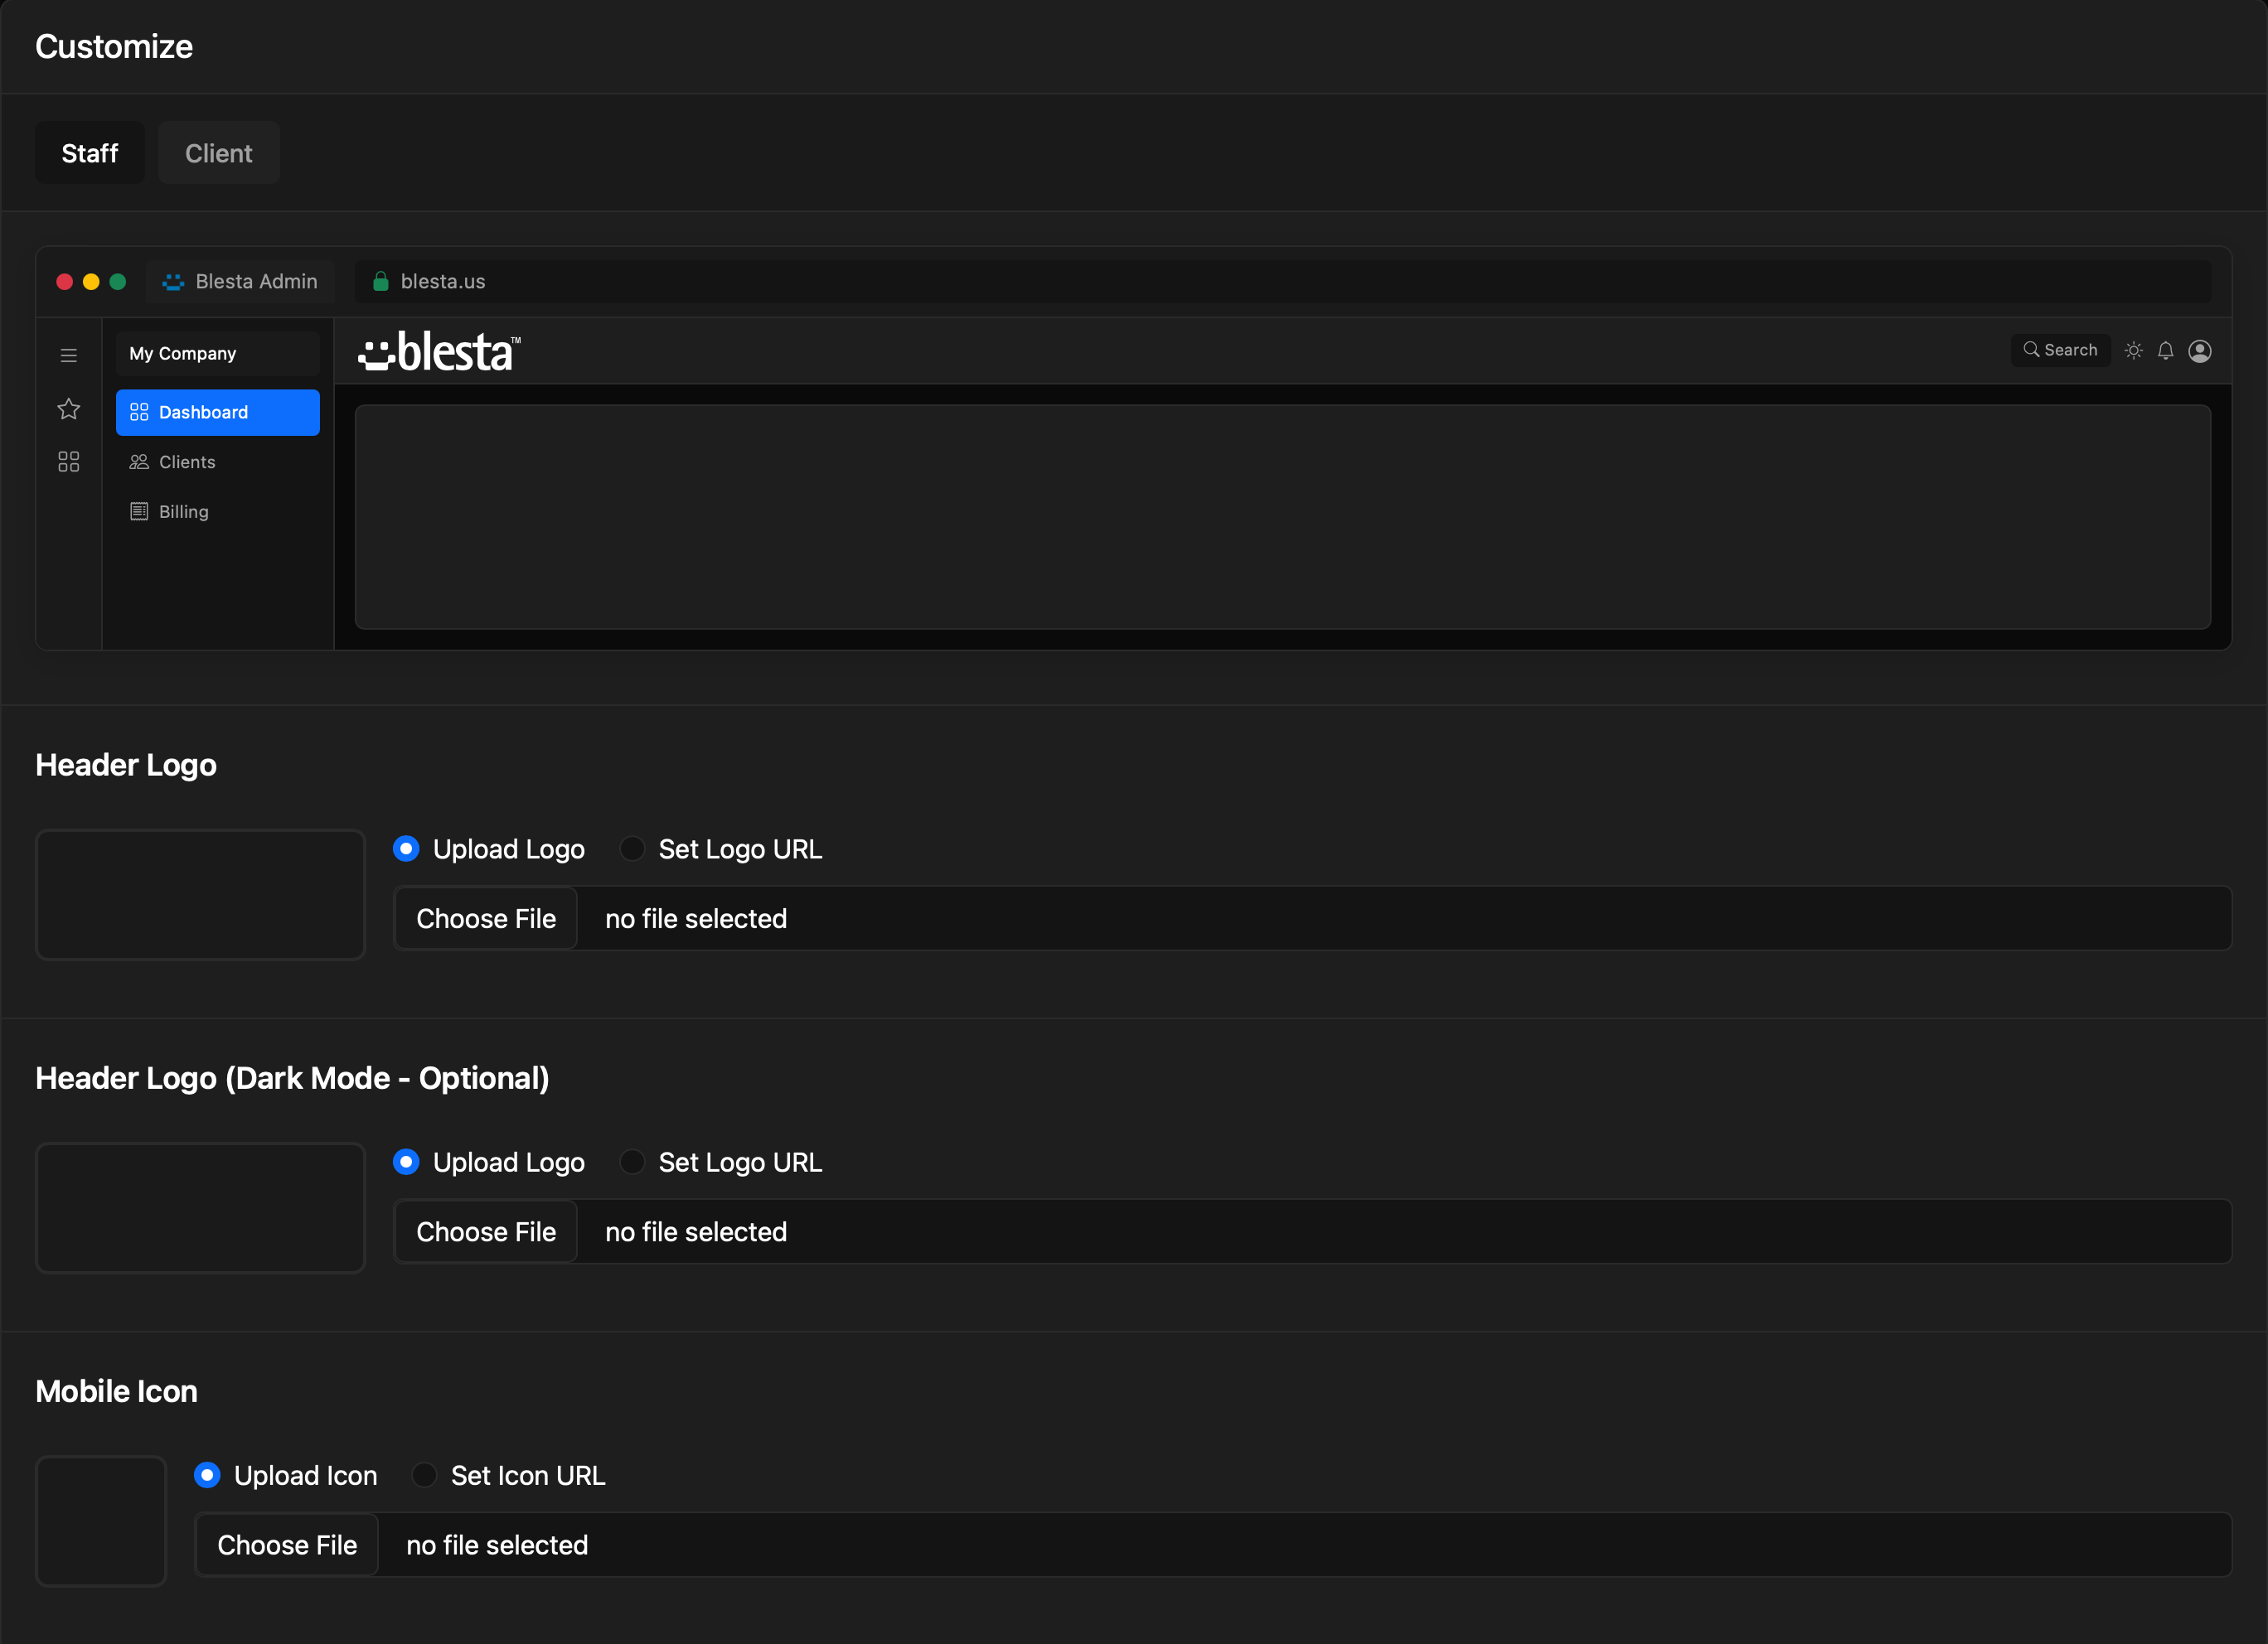Click the green padlock icon by blesta.us

point(380,282)
